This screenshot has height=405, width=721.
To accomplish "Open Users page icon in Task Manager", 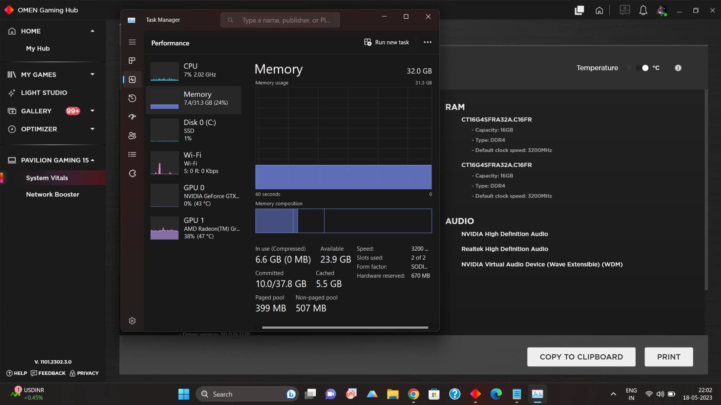I will tap(132, 136).
